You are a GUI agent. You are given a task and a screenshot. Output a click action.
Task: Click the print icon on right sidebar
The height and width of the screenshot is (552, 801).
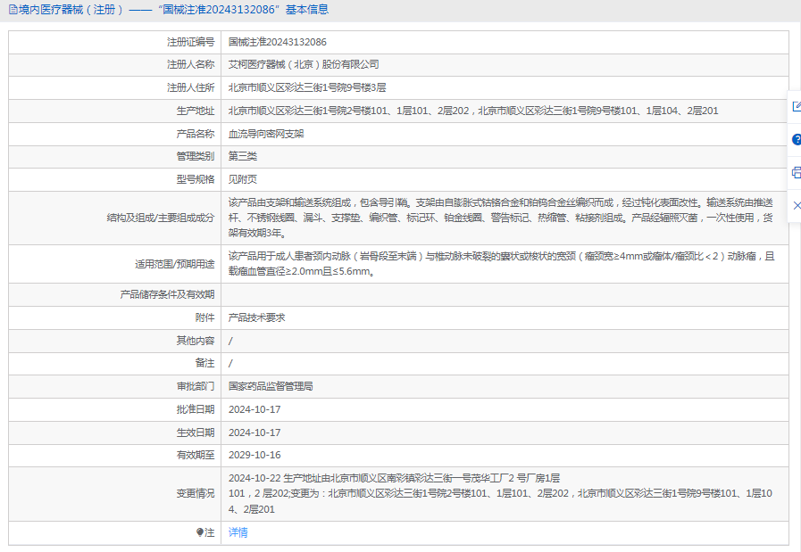[797, 172]
